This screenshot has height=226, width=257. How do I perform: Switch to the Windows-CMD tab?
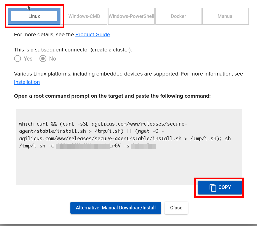(84, 16)
